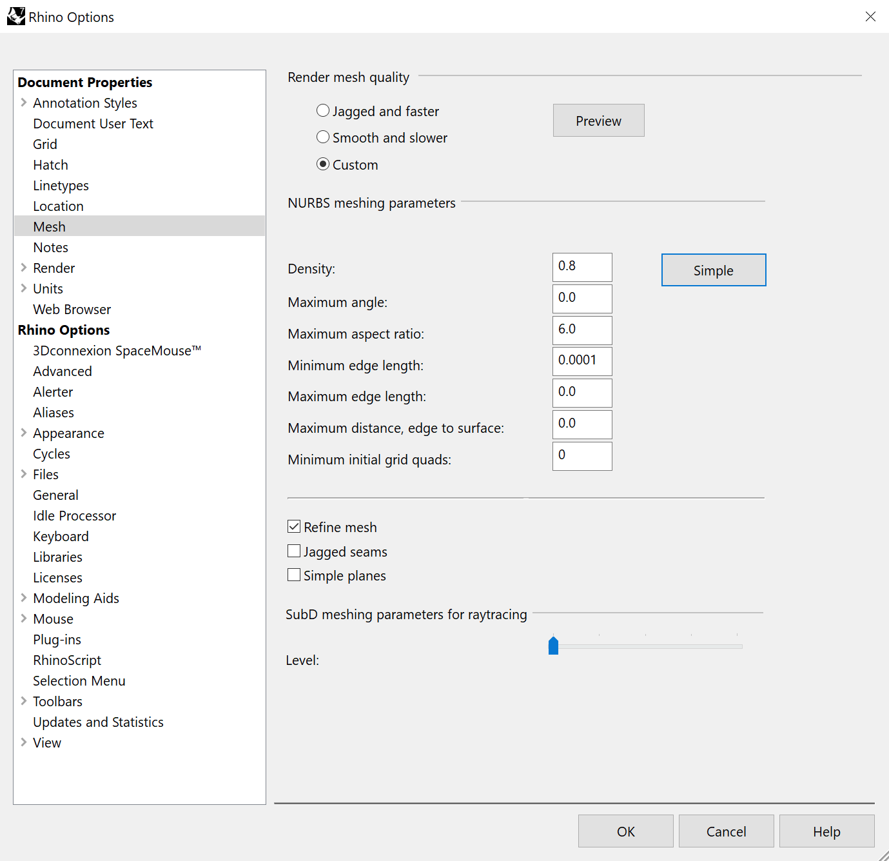Select the Modeling Aids tree item
Viewport: 889px width, 861px height.
coord(76,598)
